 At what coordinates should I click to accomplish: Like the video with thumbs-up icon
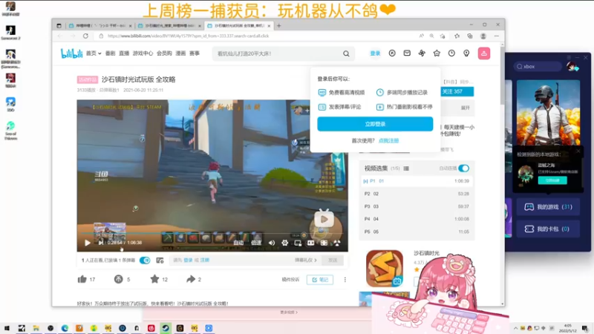[82, 279]
